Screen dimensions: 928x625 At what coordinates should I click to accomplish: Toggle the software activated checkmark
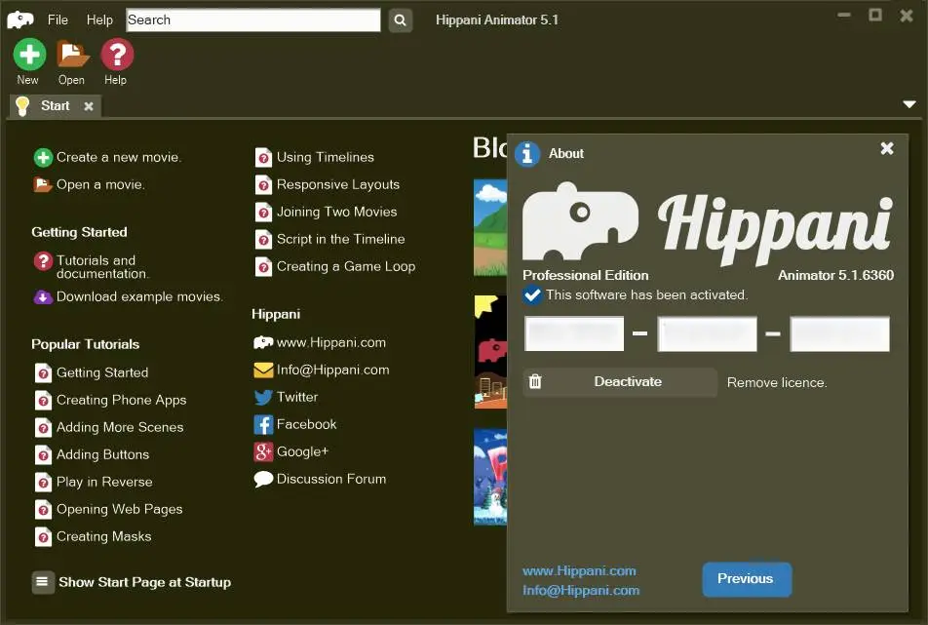coord(532,294)
